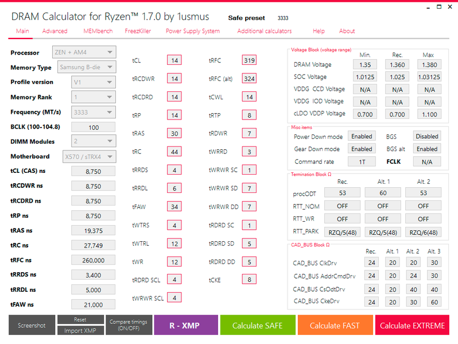Click the tRFC timing value 319
This screenshot has height=344, width=458.
[249, 60]
